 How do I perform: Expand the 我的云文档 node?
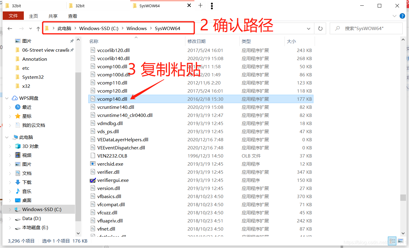pyautogui.click(x=10, y=125)
